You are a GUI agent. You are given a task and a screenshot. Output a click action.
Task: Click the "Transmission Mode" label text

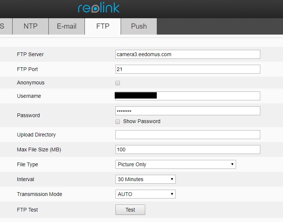[39, 194]
